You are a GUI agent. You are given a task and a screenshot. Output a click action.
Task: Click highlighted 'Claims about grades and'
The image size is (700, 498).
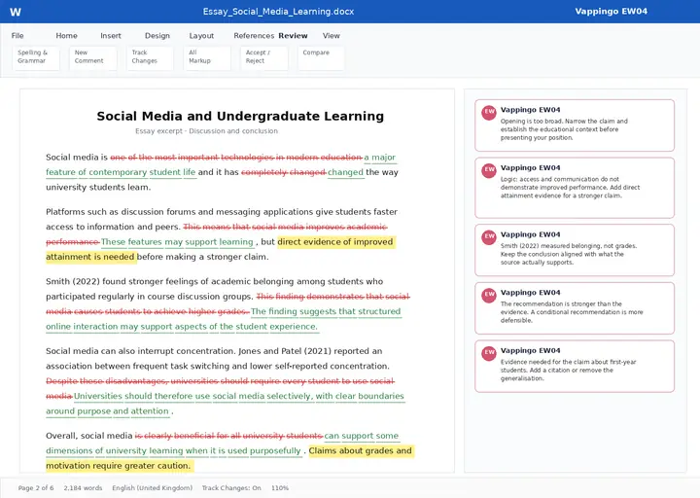[x=361, y=451]
